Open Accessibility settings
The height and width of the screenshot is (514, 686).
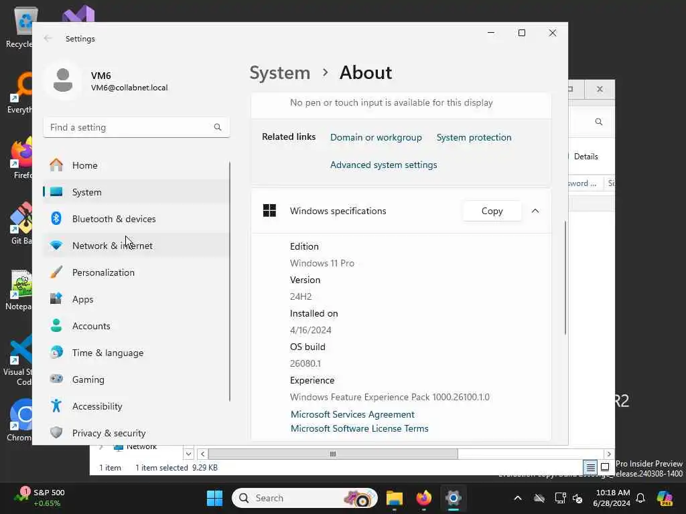(135, 406)
